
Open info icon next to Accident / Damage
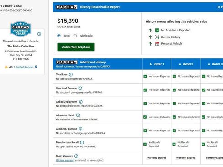point(80,129)
